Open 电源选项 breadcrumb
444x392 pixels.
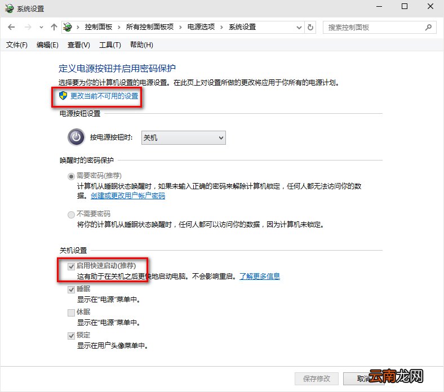201,27
